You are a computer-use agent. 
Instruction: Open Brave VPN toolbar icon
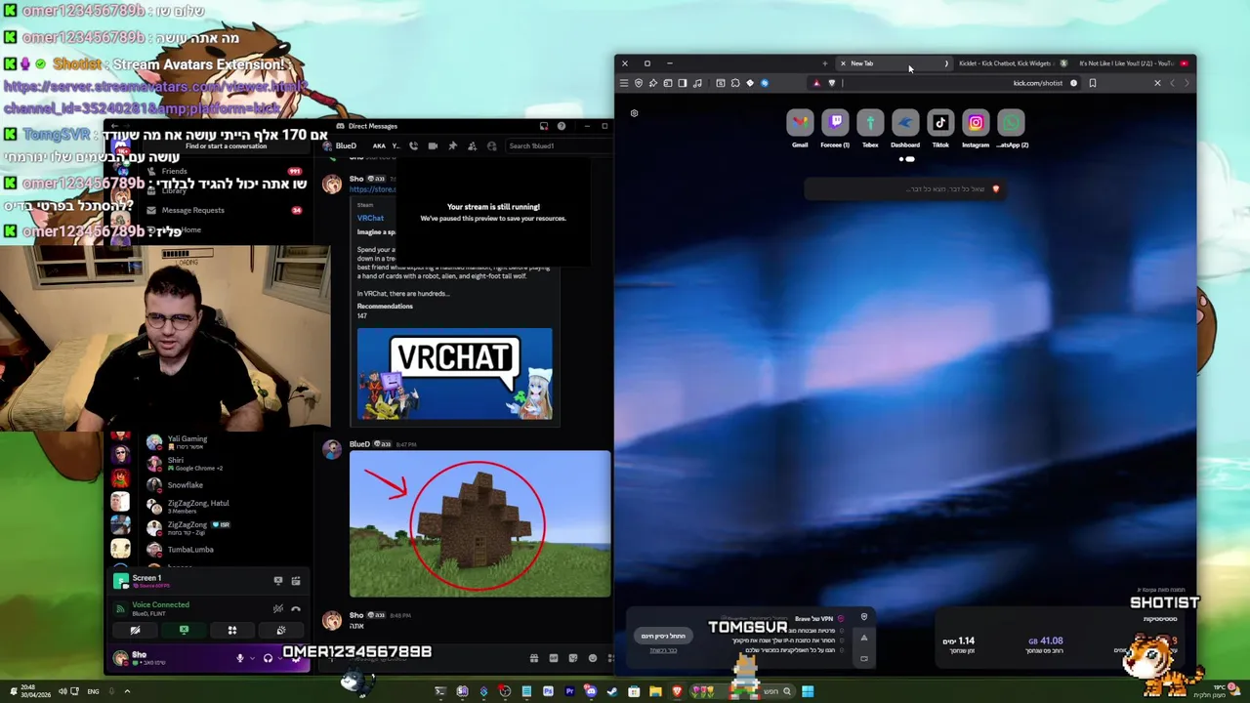(x=639, y=83)
